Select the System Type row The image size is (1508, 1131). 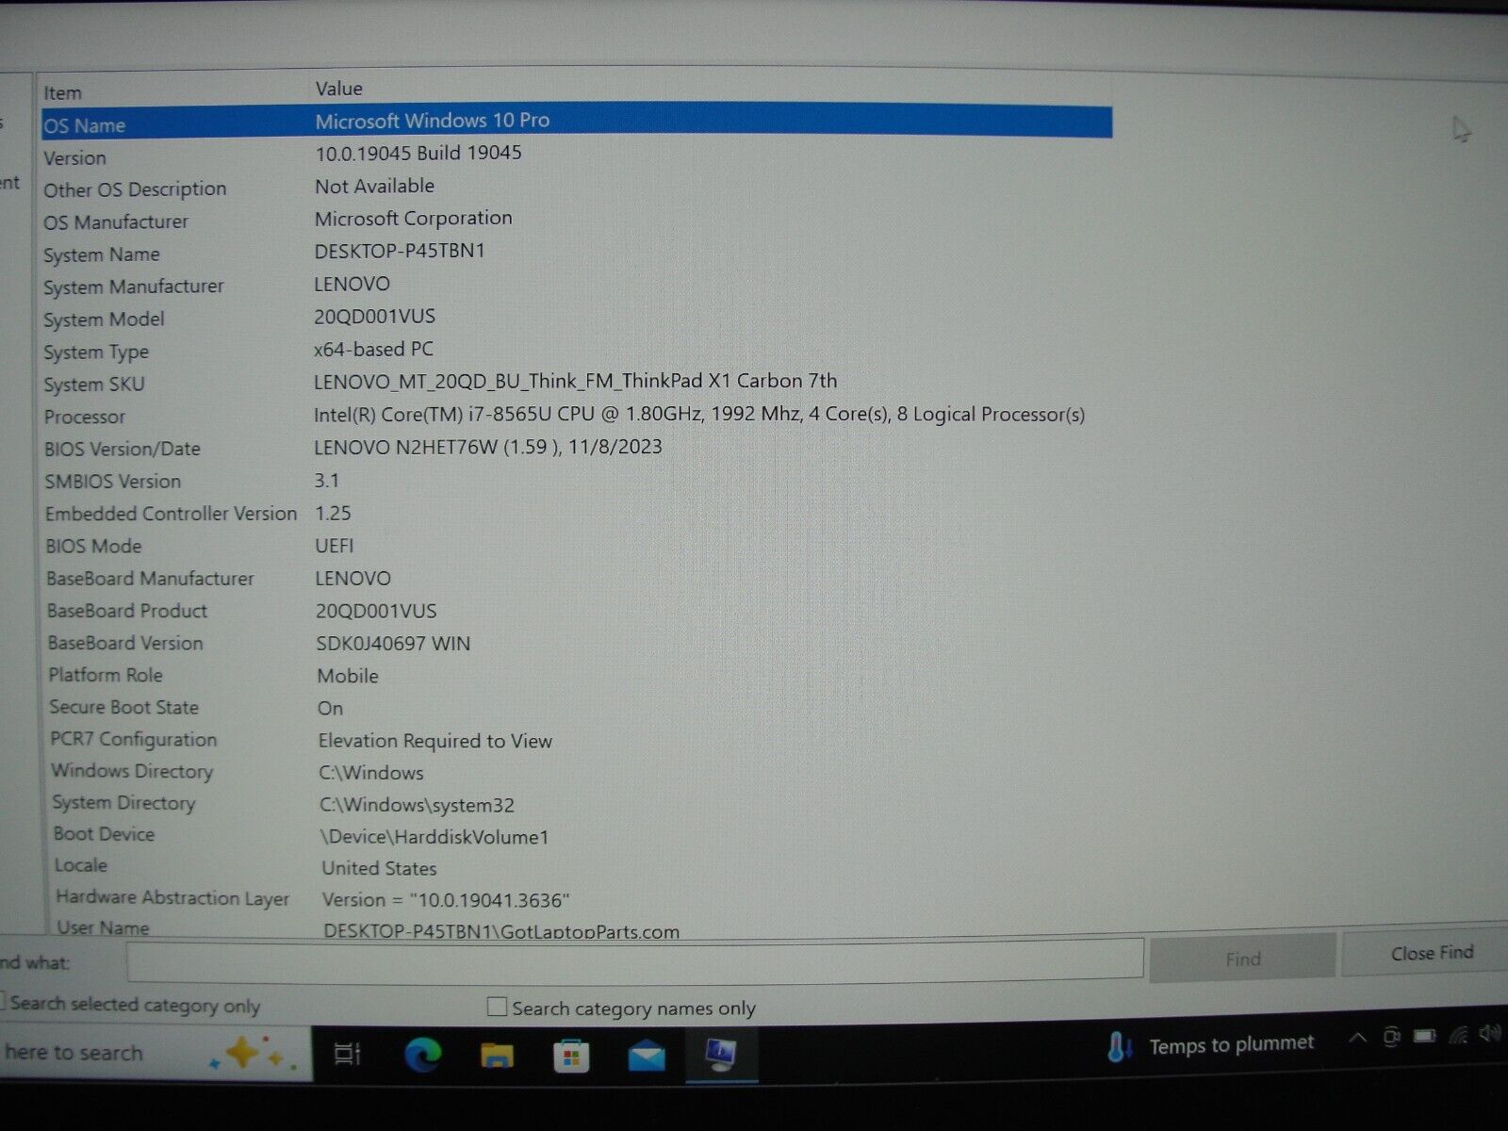(x=96, y=352)
